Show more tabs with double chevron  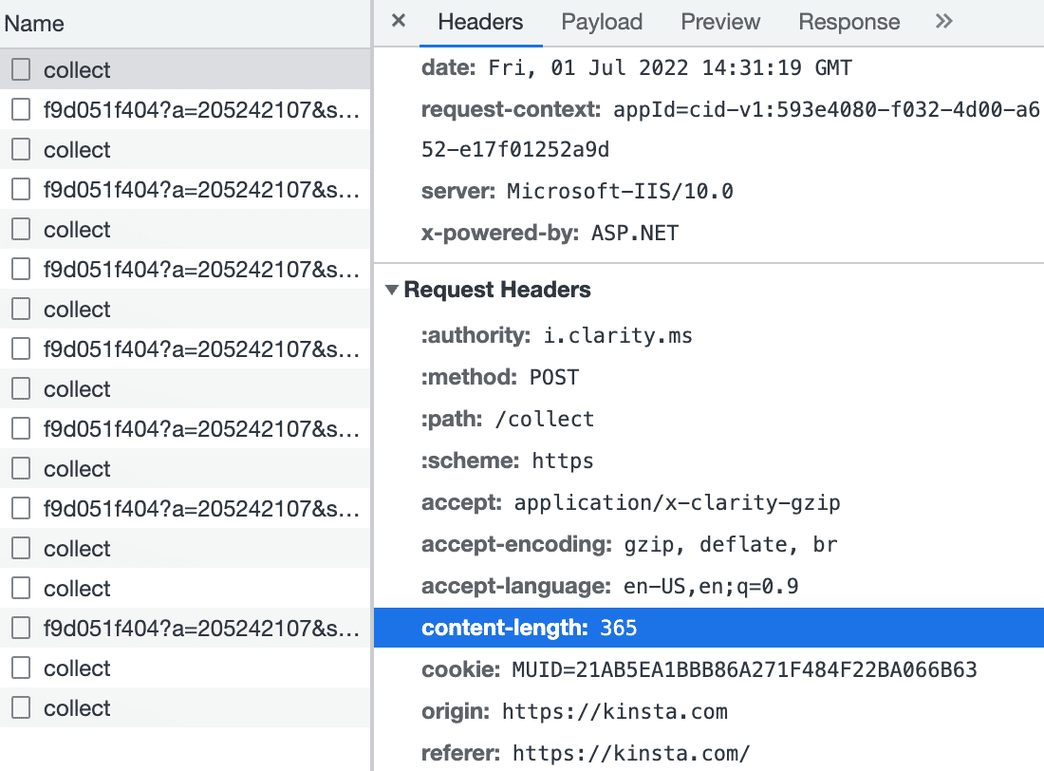[x=943, y=21]
